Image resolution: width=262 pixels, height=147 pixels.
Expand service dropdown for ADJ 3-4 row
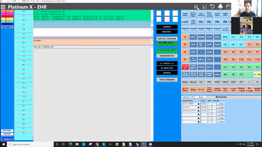click(198, 104)
